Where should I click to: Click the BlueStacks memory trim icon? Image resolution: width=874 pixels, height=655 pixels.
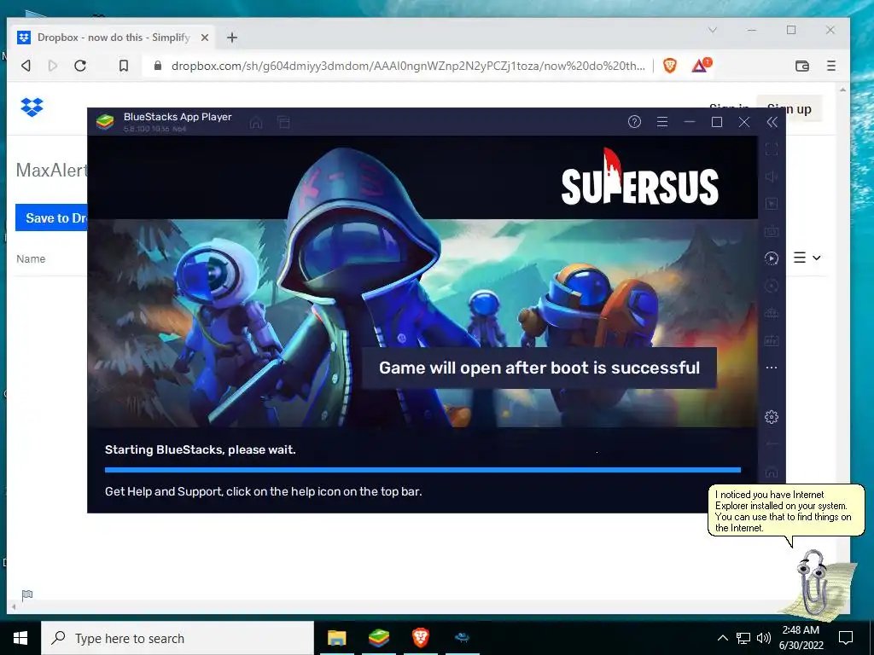[772, 313]
